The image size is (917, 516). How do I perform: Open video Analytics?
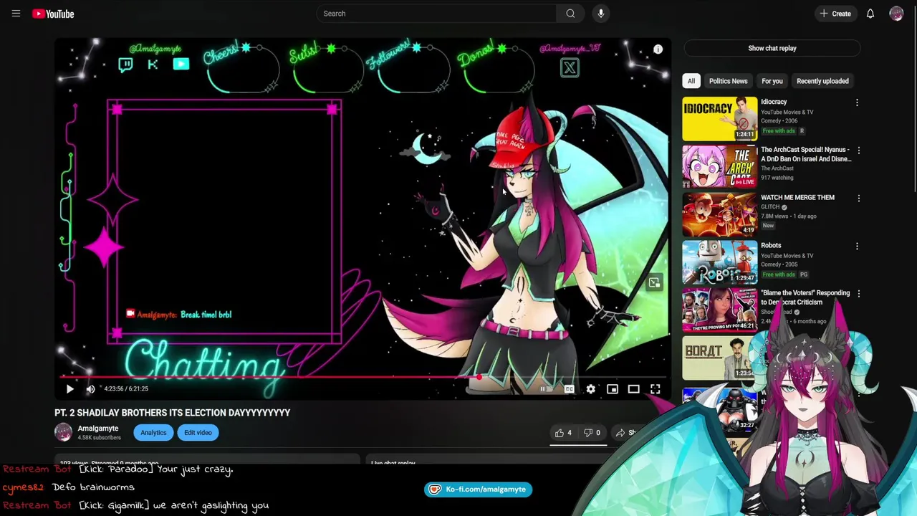(153, 432)
